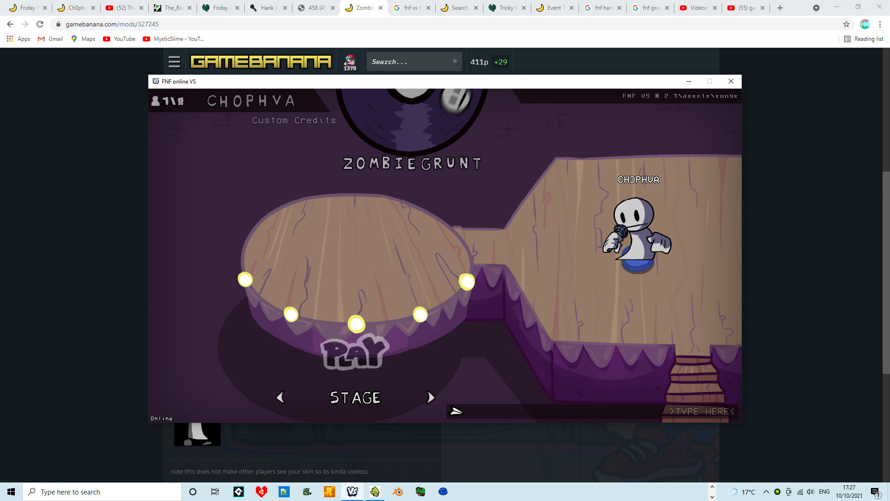Click the Custom Credits text

pyautogui.click(x=294, y=120)
